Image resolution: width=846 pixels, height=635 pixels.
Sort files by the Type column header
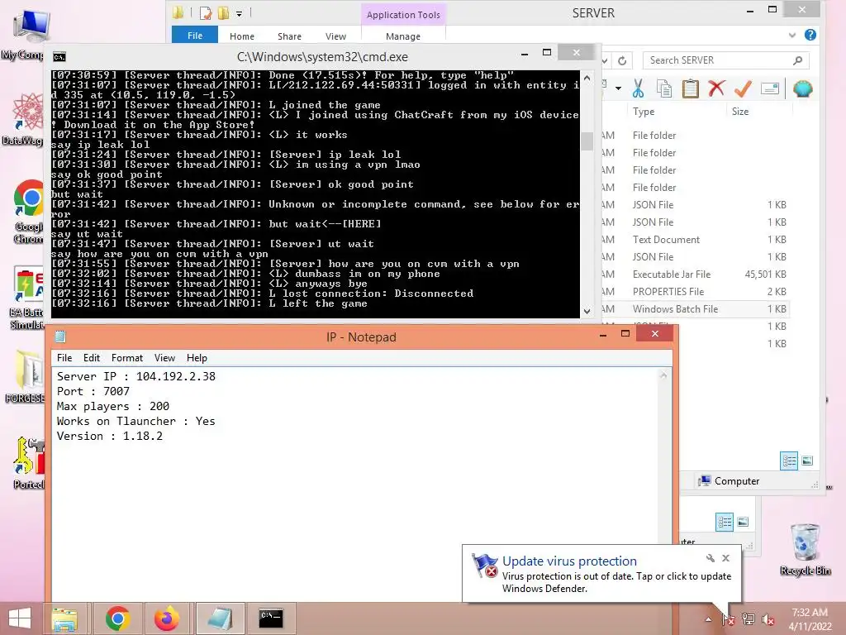pyautogui.click(x=644, y=112)
